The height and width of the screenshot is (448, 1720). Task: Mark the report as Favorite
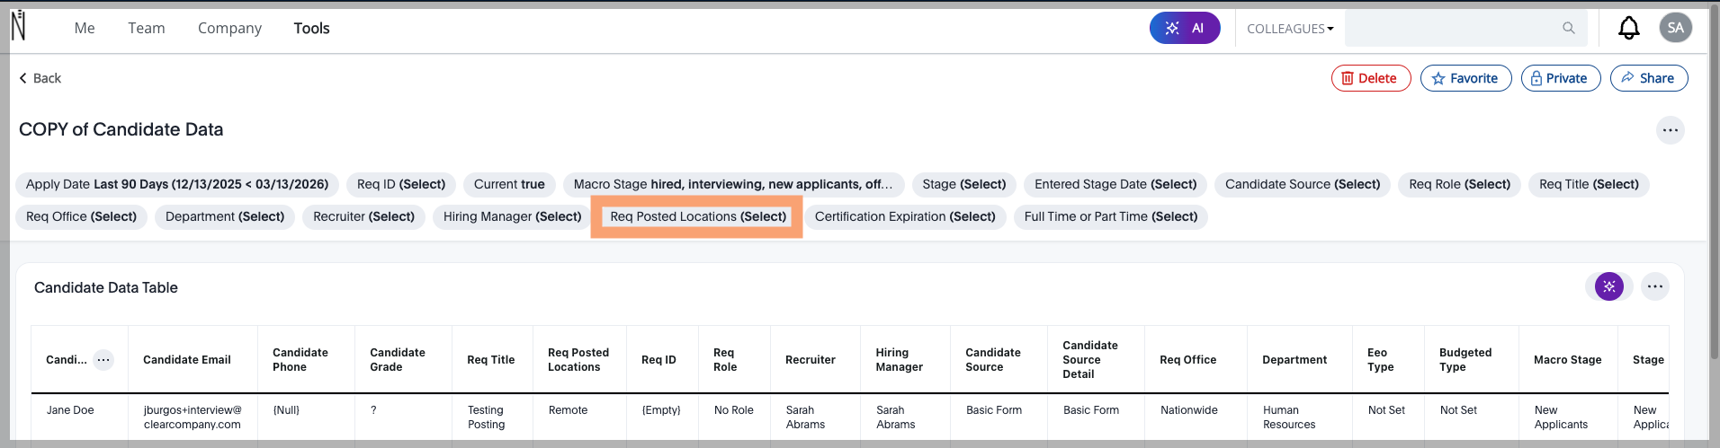click(x=1465, y=78)
